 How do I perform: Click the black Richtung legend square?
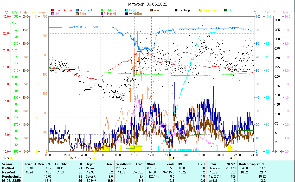click(176, 10)
